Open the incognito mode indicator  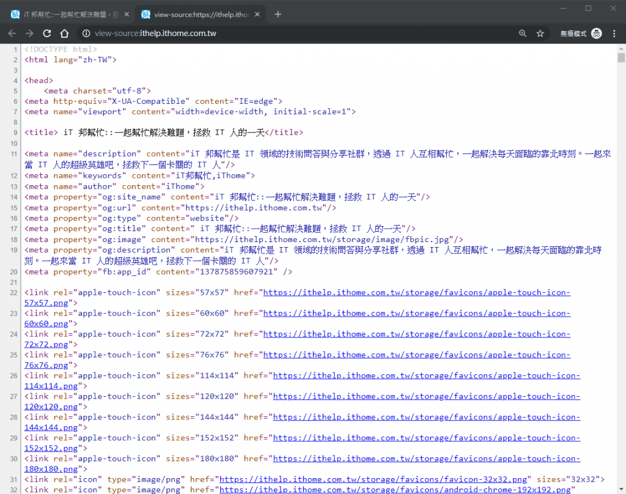click(581, 34)
